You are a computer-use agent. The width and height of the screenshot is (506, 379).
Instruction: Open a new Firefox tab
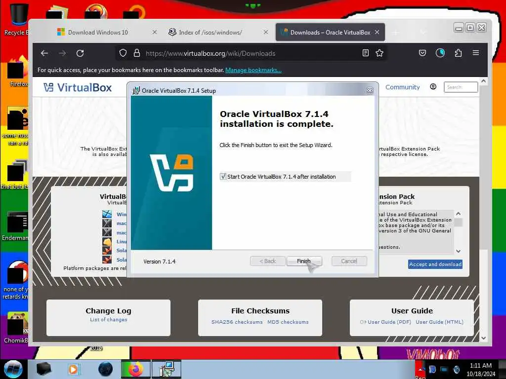click(396, 32)
